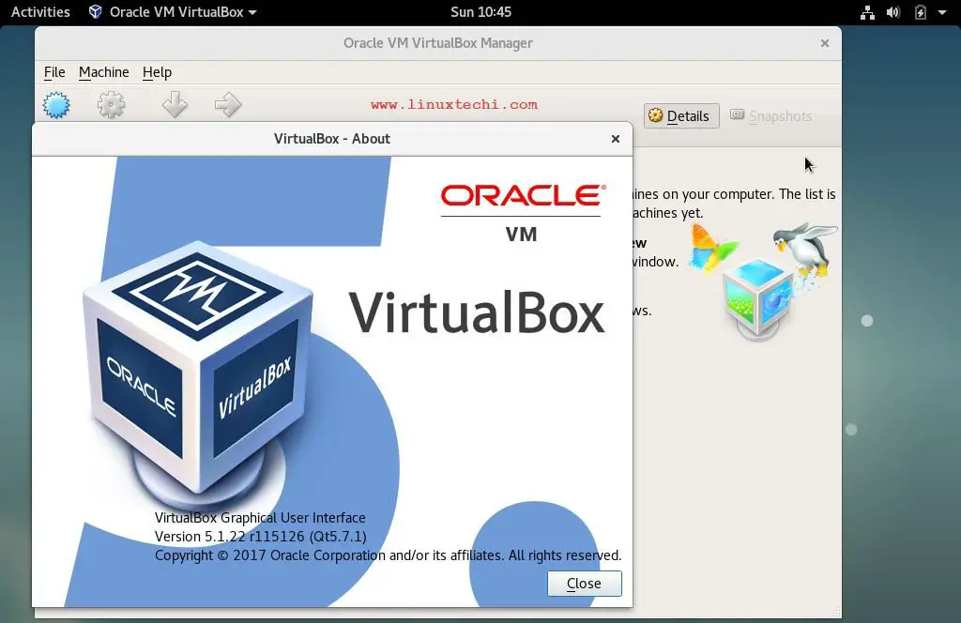
Task: Click the welcome penguin and monitor illustration
Action: coord(762,281)
